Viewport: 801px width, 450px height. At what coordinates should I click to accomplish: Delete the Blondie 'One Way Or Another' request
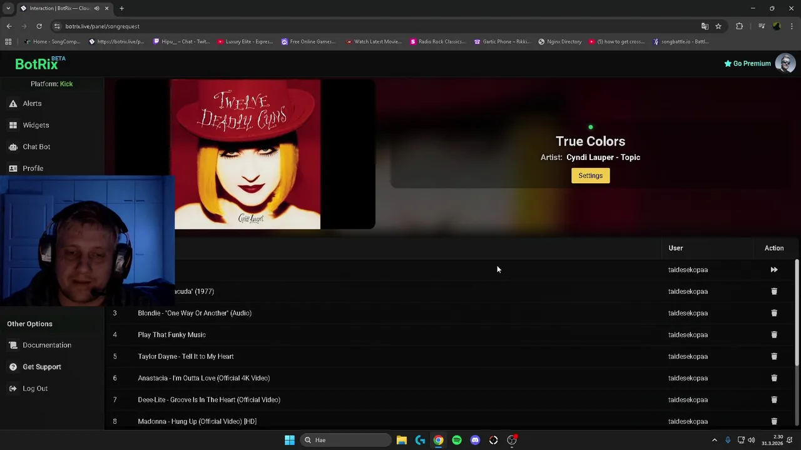click(774, 313)
